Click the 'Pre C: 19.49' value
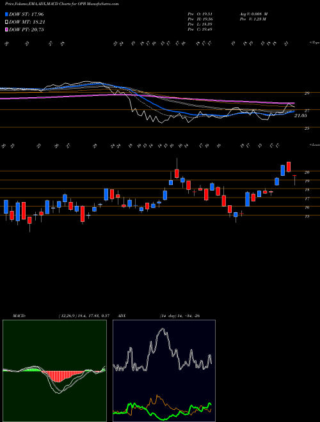Screen dimensions: 320x422 tap(200, 29)
